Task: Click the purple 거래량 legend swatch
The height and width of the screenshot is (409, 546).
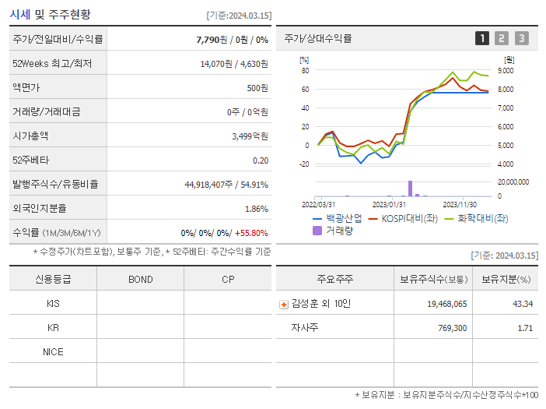Action: pos(317,231)
